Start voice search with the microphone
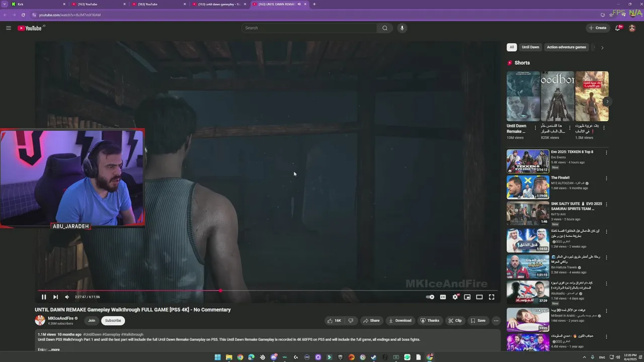 click(x=402, y=28)
